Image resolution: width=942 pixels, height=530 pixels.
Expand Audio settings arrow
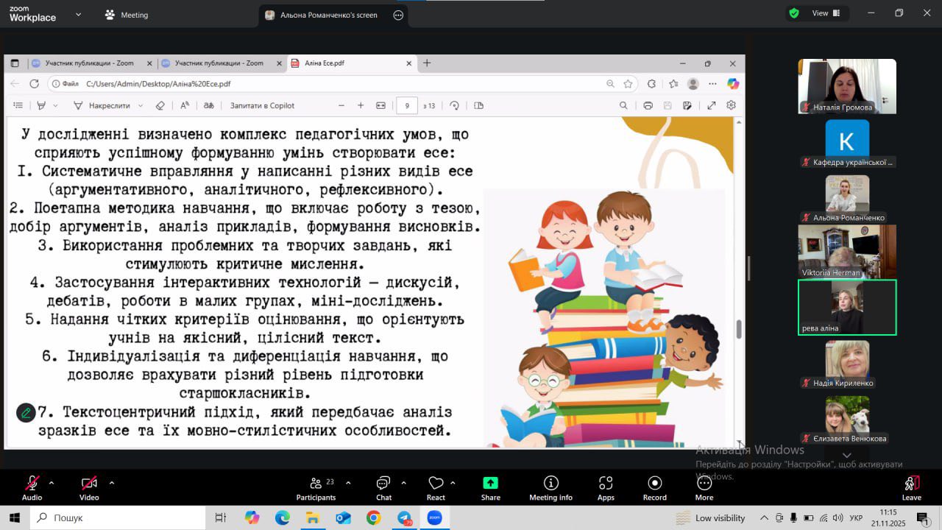[52, 483]
